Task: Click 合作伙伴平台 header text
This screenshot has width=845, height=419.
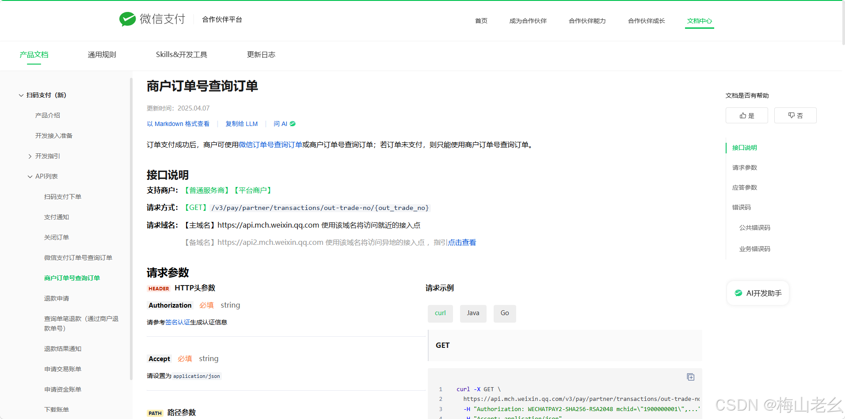Action: (222, 19)
